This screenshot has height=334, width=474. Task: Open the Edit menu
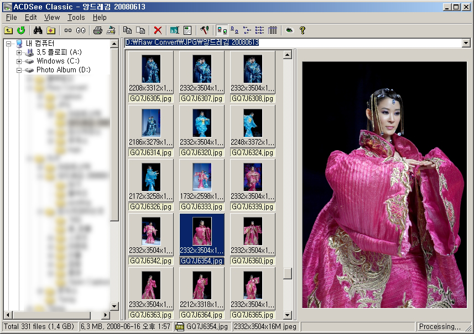(x=31, y=18)
